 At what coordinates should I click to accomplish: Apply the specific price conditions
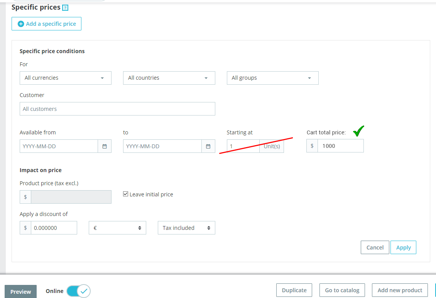pos(403,248)
